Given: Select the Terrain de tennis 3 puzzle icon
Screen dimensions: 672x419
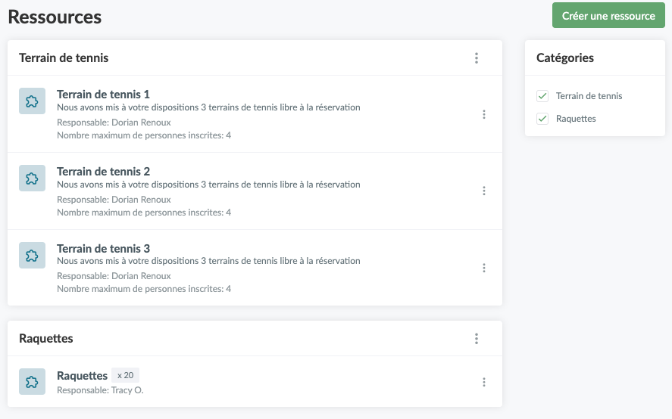Looking at the screenshot, I should click(32, 255).
